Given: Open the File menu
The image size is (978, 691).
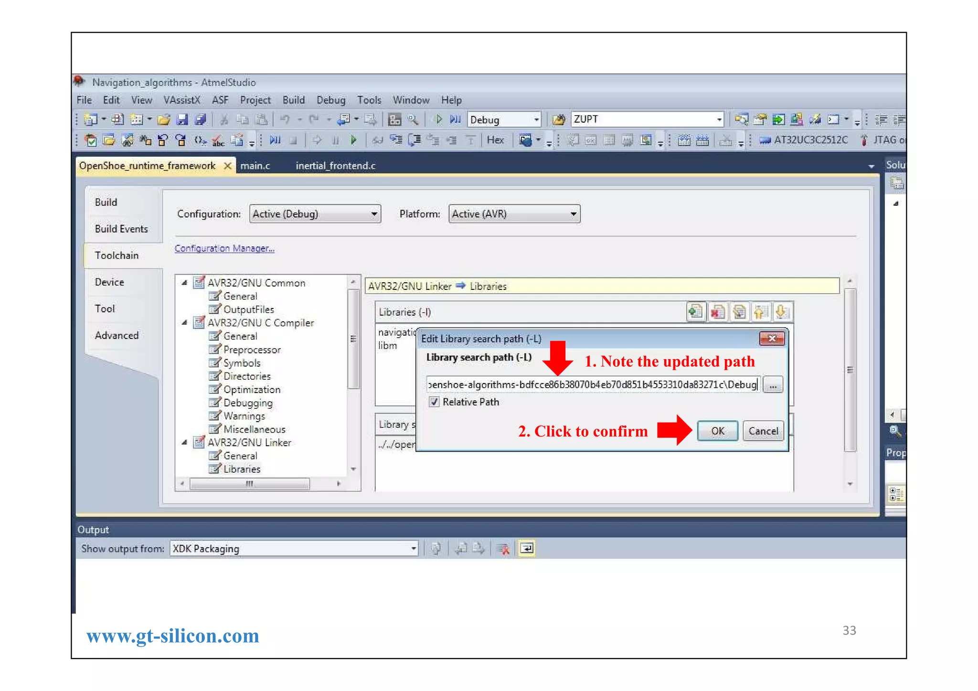Looking at the screenshot, I should 84,100.
